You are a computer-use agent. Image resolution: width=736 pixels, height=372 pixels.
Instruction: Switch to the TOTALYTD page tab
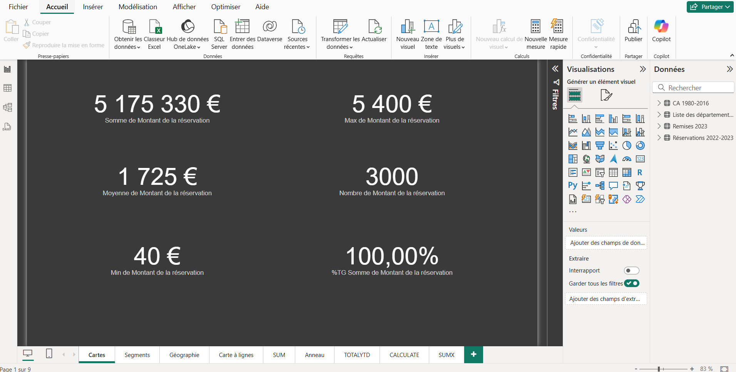point(357,355)
